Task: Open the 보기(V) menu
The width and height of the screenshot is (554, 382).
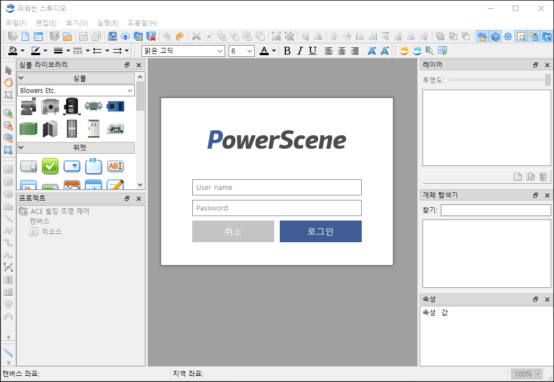Action: [x=77, y=23]
